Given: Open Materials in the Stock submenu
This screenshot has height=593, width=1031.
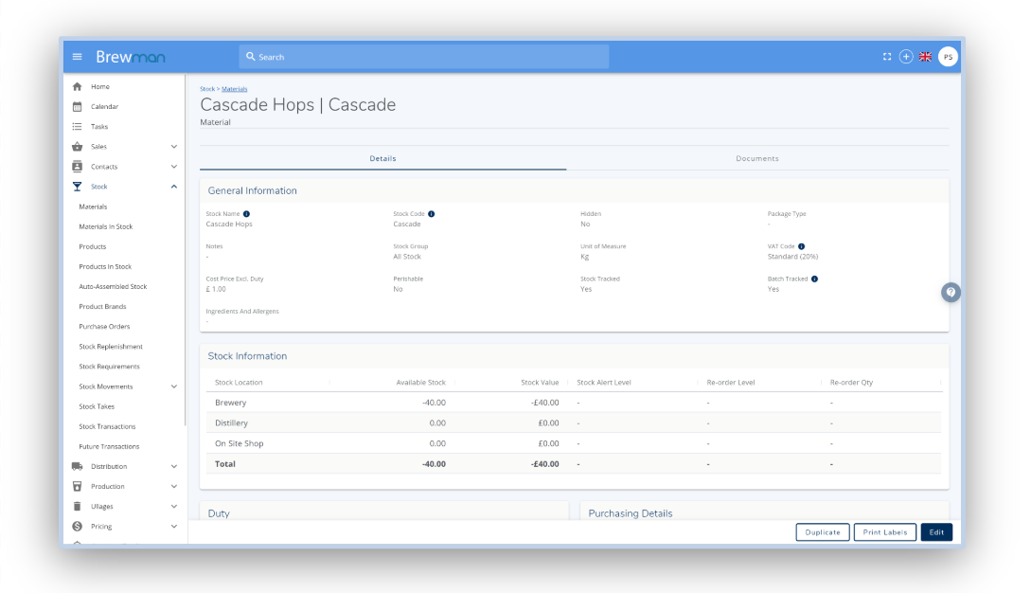Looking at the screenshot, I should click(93, 207).
